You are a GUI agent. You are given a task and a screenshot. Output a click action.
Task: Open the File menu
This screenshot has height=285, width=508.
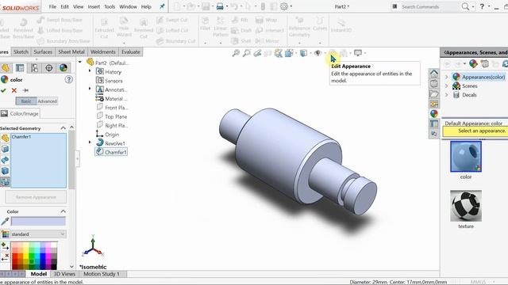[x=52, y=6]
